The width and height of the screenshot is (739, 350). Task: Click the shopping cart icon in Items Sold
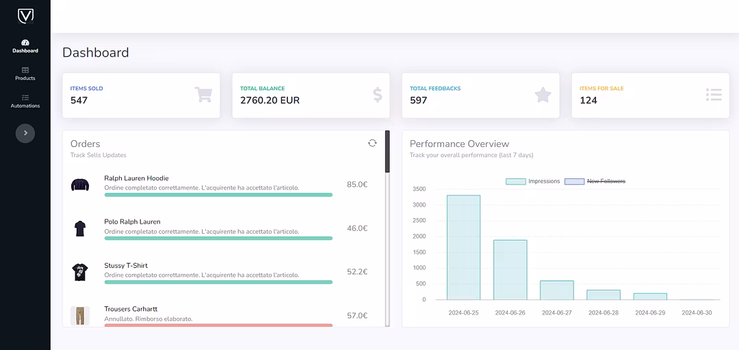coord(203,94)
